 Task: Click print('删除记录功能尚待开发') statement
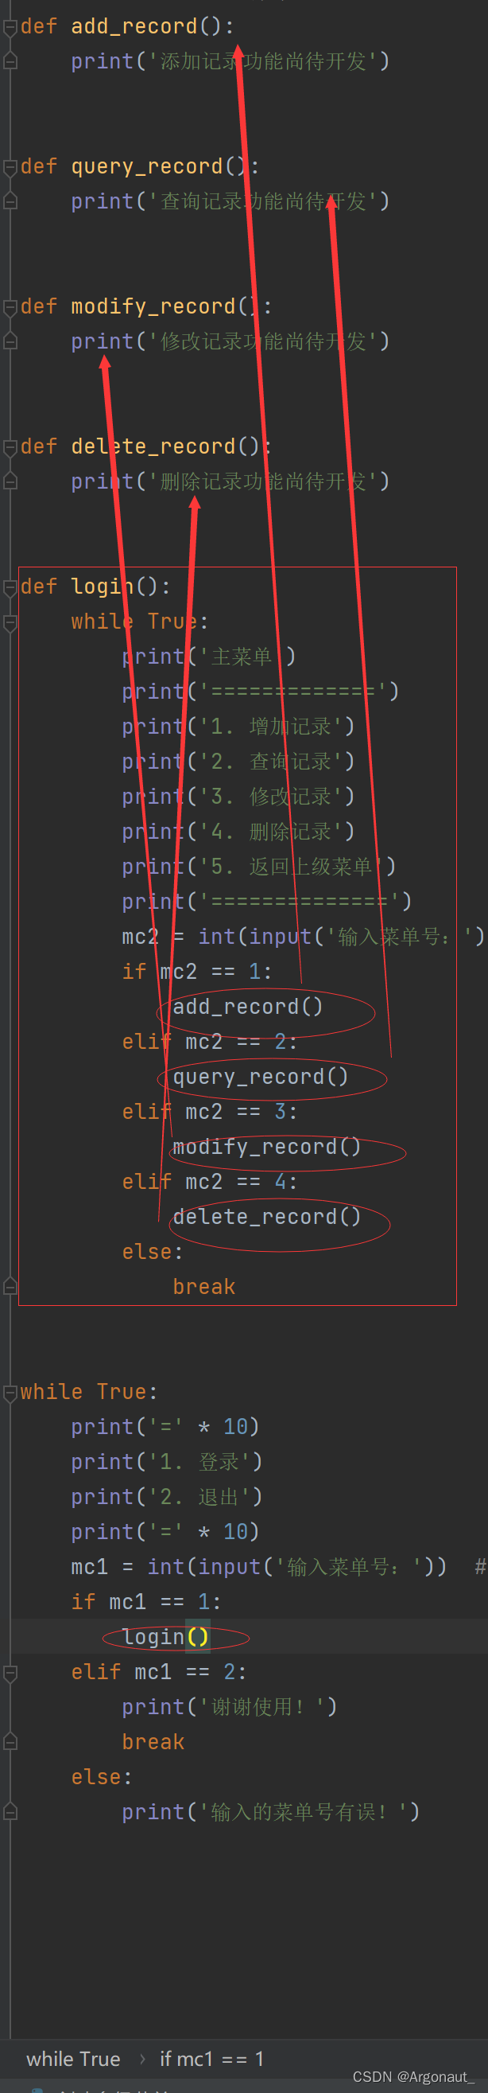coord(230,481)
